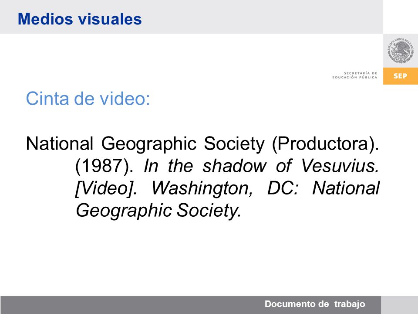
Task: Click the 'Cinta de video:' heading
Action: click(88, 99)
